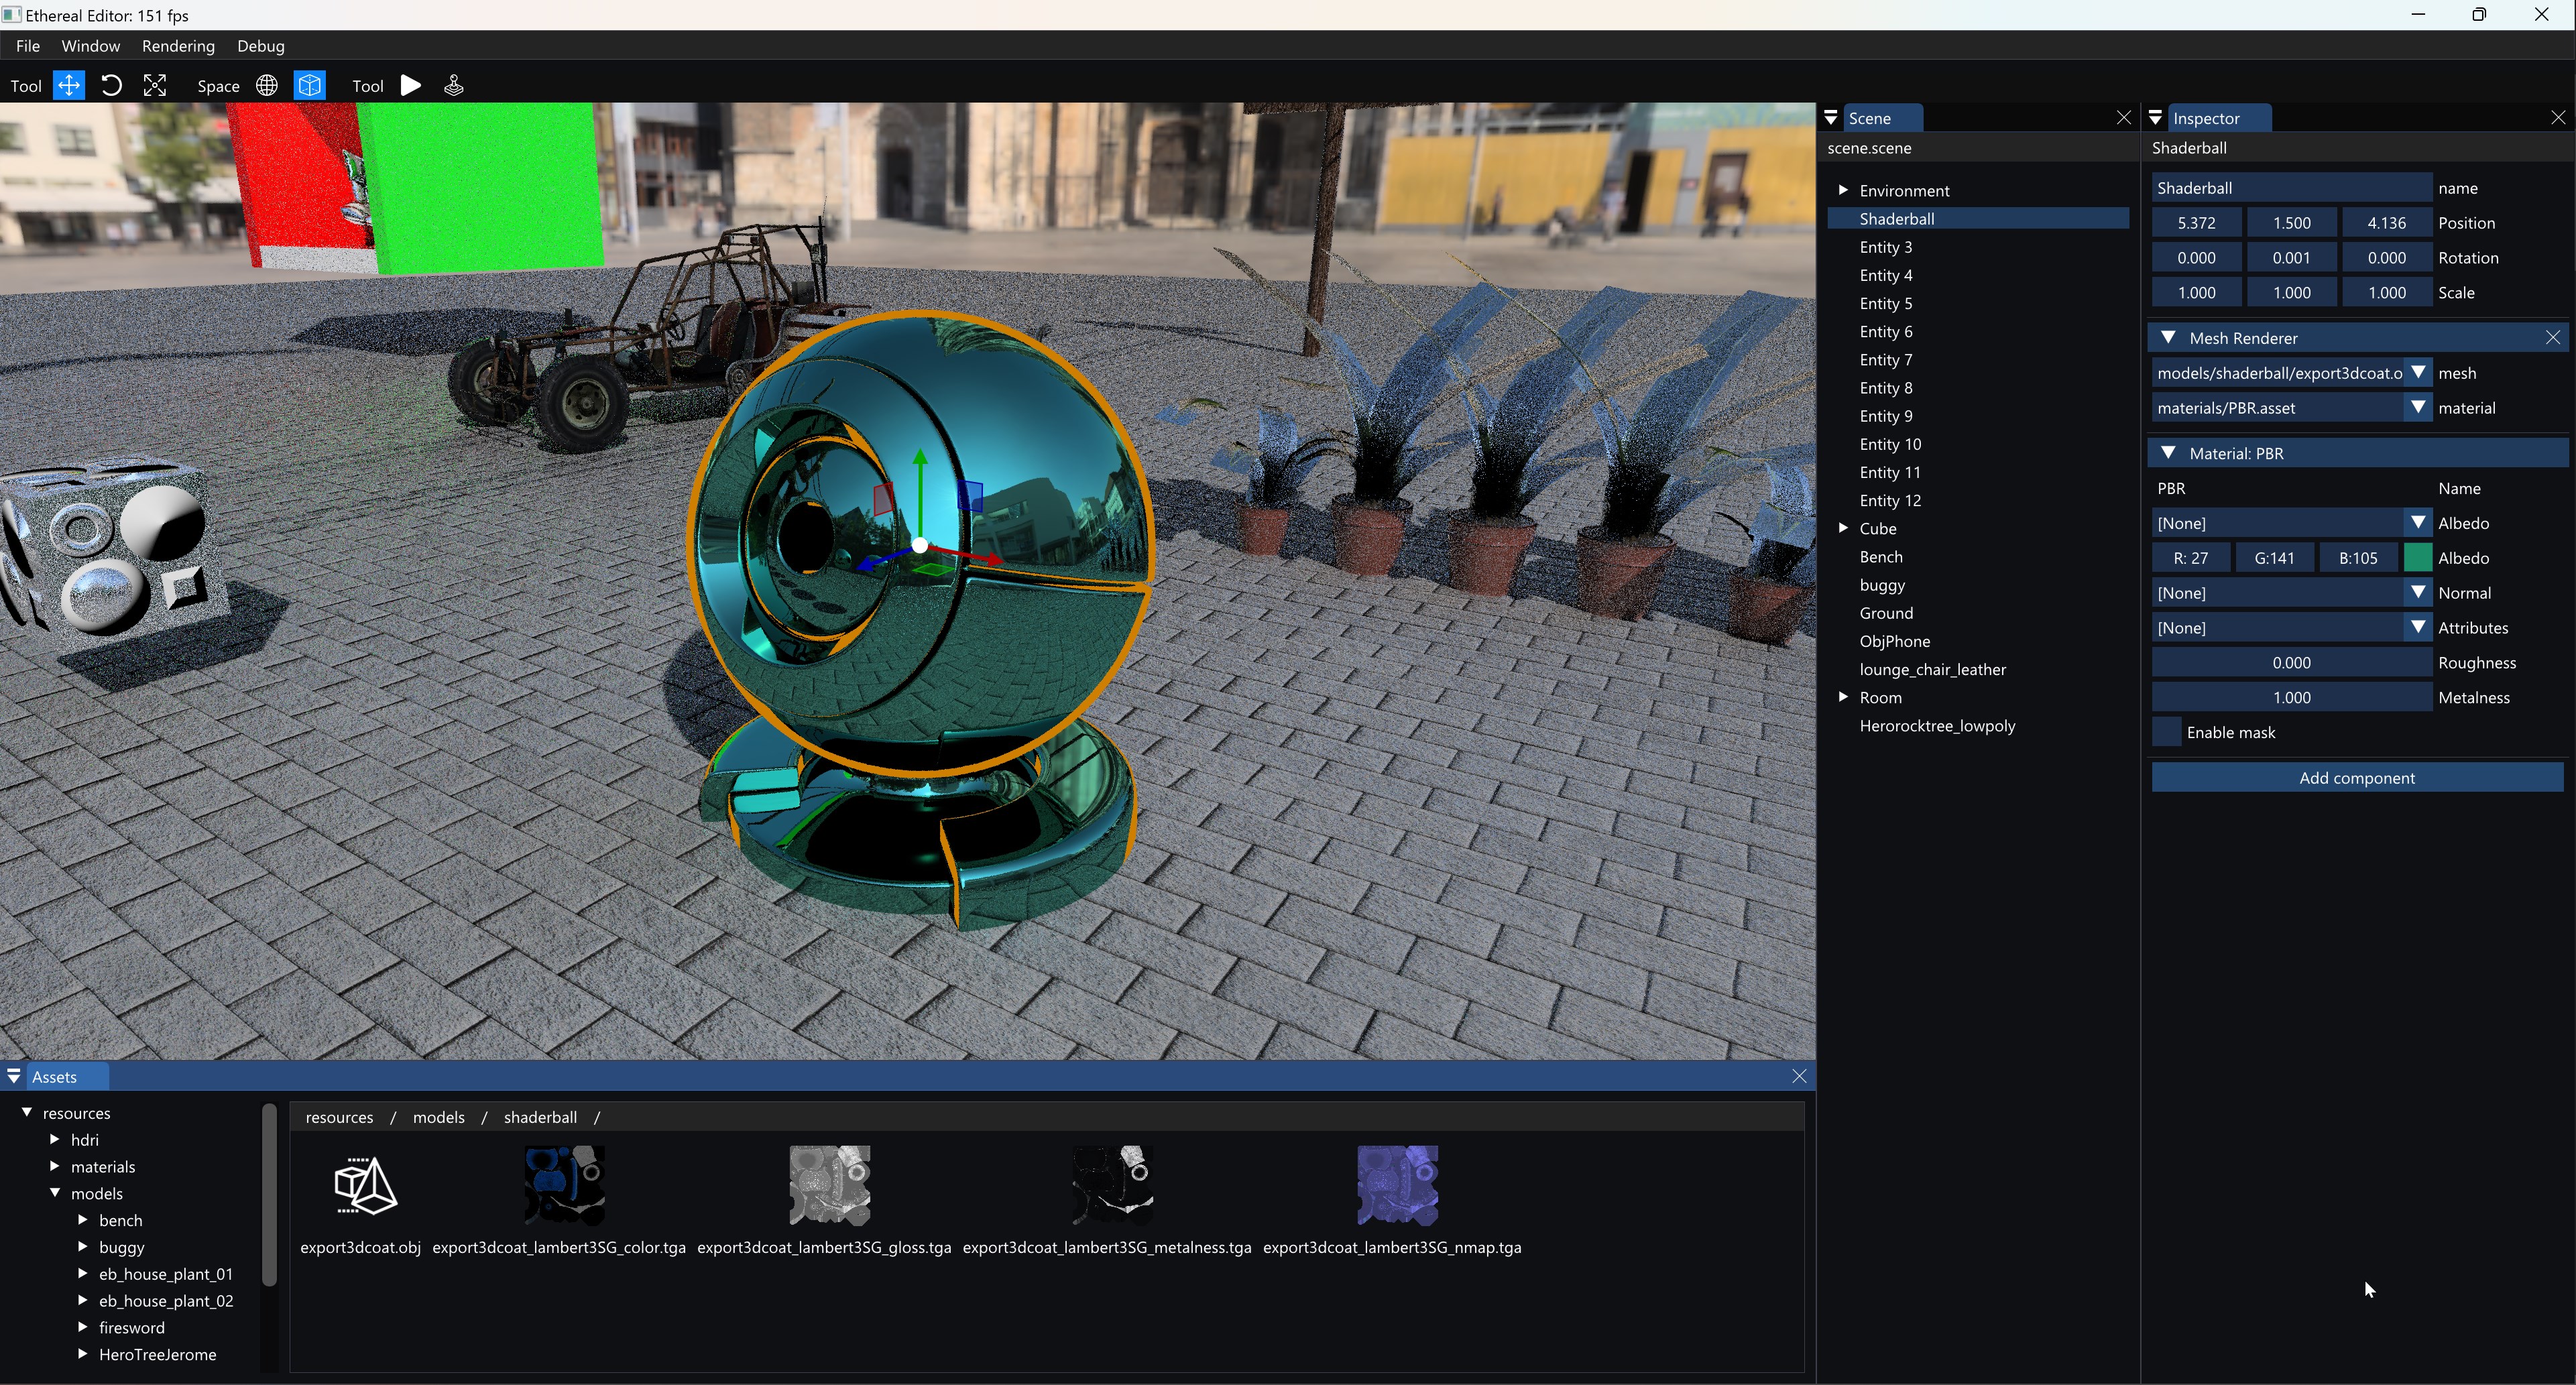Expand the Cube scene node
Viewport: 2576px width, 1385px height.
coord(1842,528)
